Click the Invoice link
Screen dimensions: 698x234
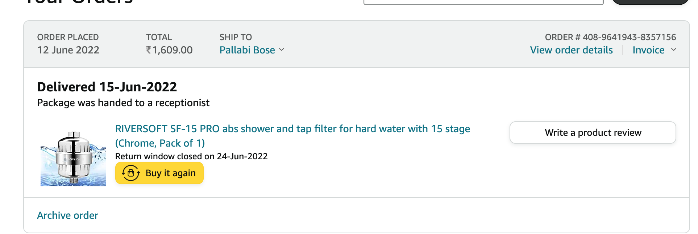pyautogui.click(x=648, y=50)
